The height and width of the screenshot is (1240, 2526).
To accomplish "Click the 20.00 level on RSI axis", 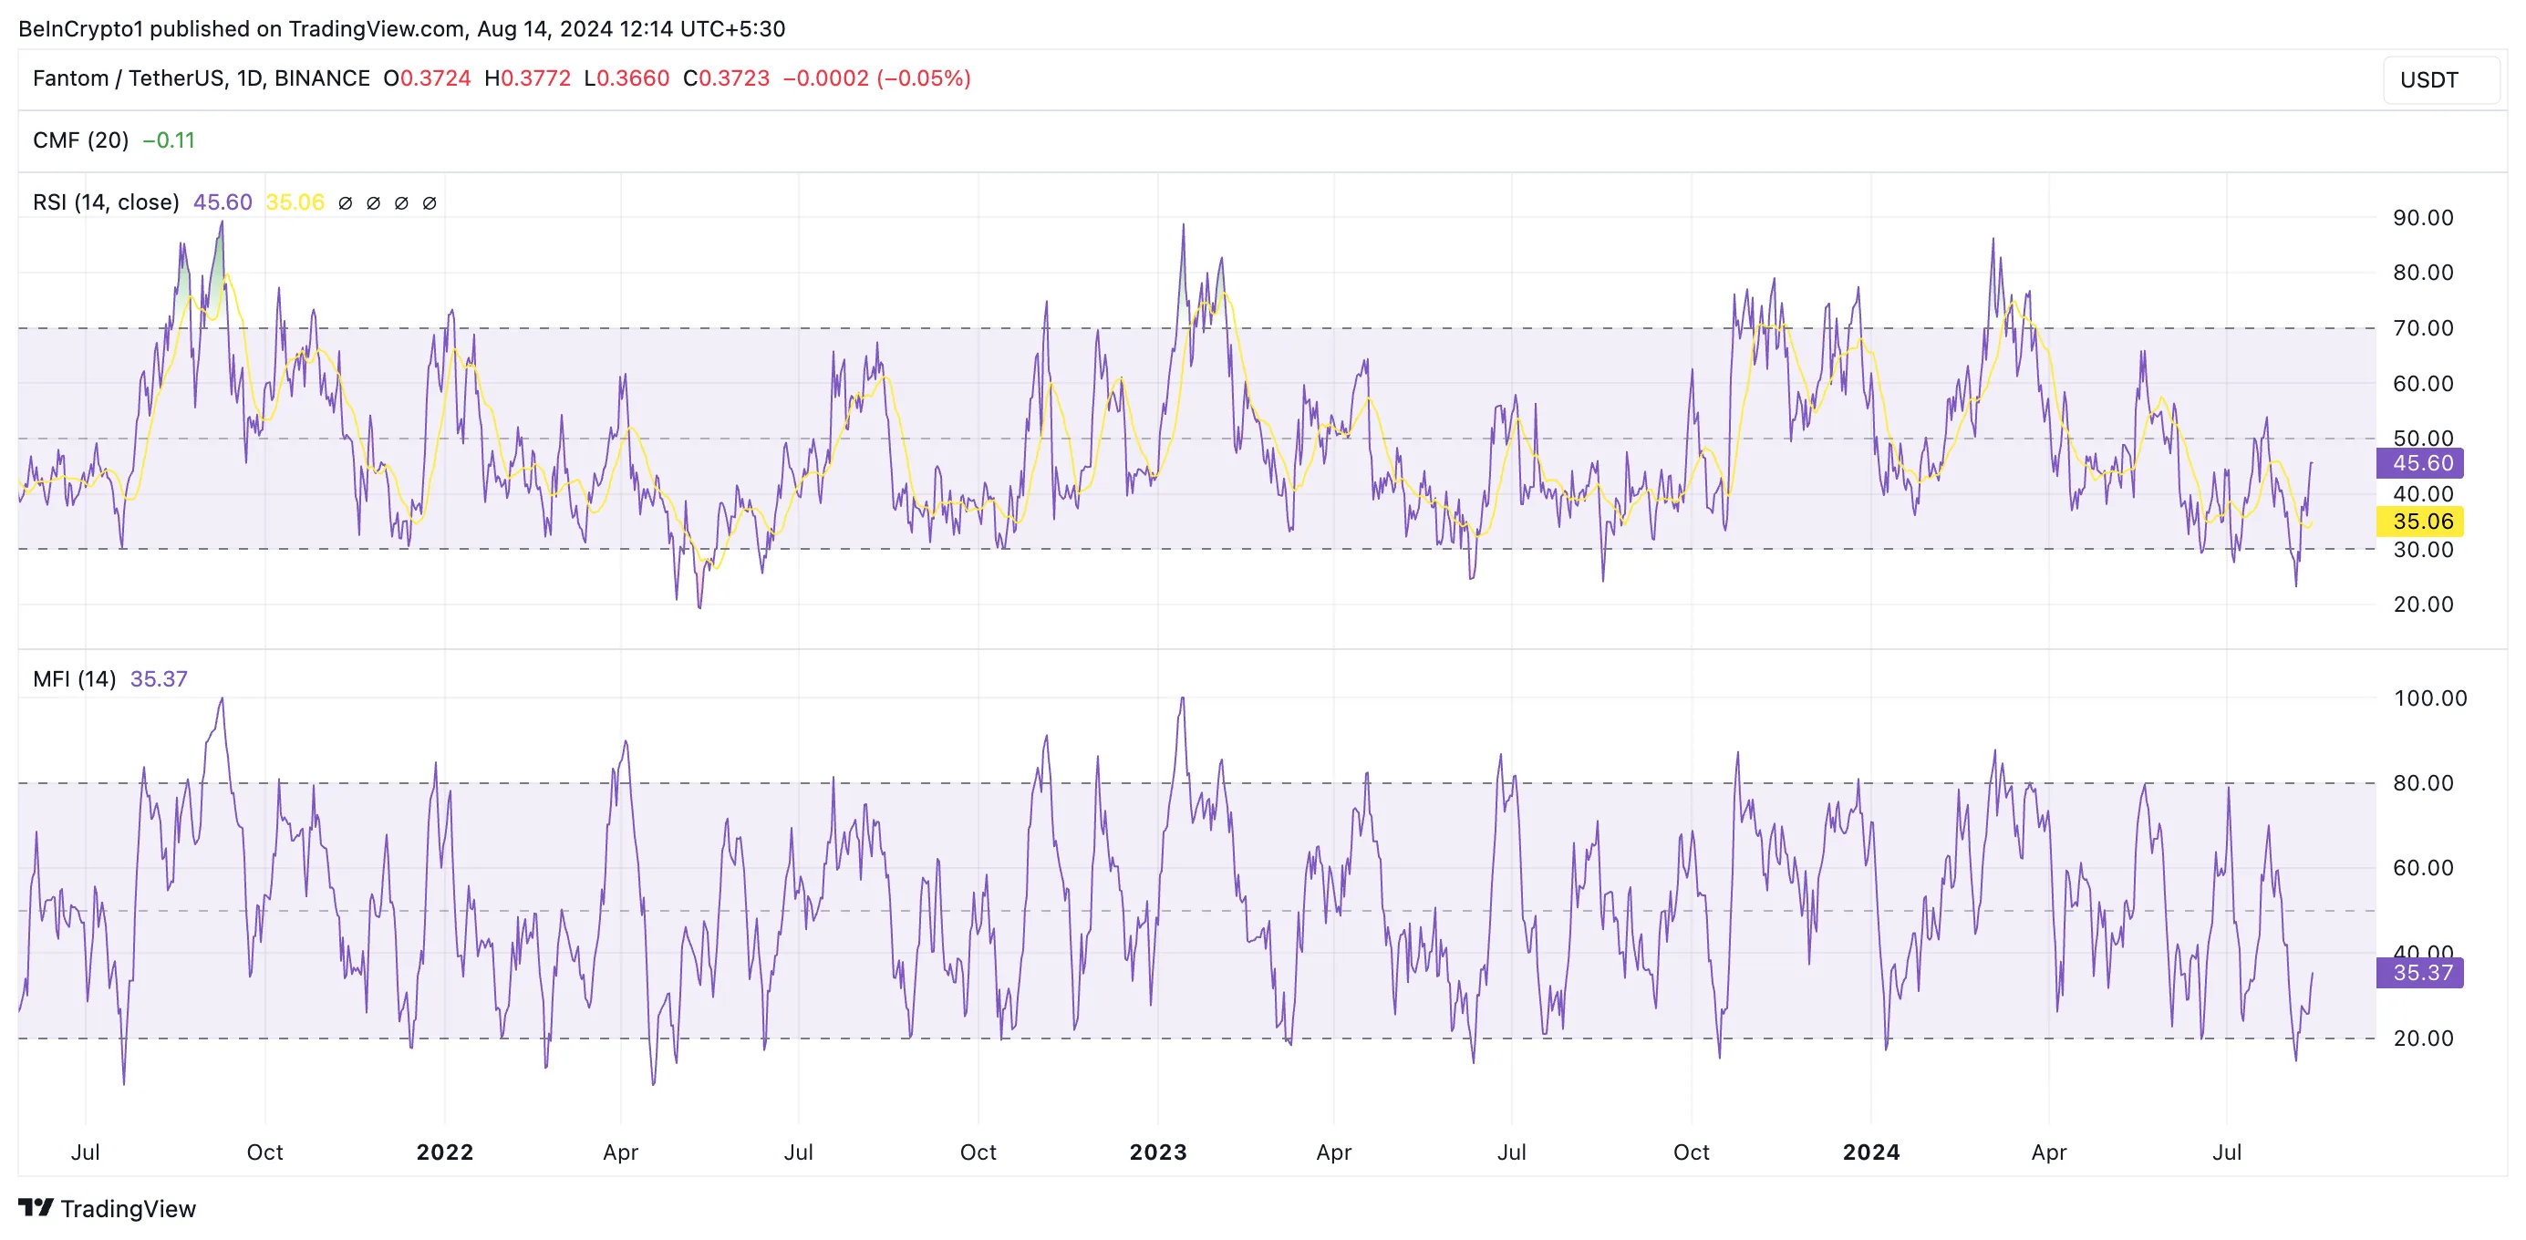I will [x=2423, y=604].
